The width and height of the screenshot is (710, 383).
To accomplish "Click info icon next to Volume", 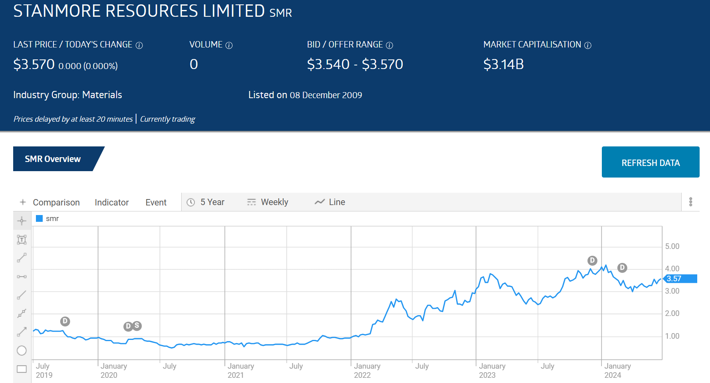I will point(229,45).
